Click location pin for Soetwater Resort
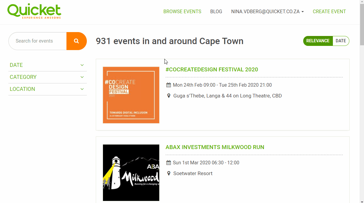This screenshot has height=203, width=364. (x=169, y=173)
